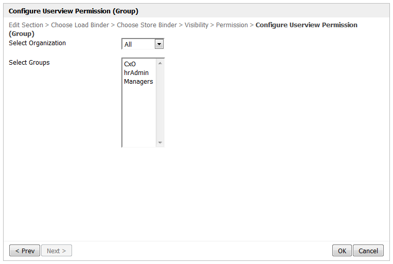Viewport: 393px width, 264px height.
Task: Select CxO in the groups list
Action: (130, 64)
